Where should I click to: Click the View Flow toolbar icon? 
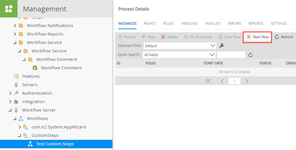[220, 37]
